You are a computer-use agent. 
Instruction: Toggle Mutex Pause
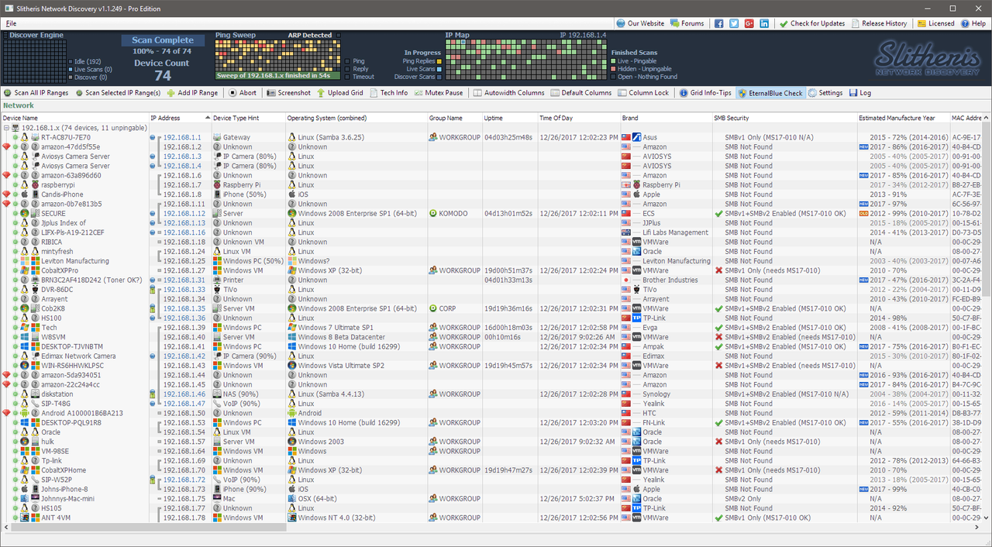click(438, 93)
